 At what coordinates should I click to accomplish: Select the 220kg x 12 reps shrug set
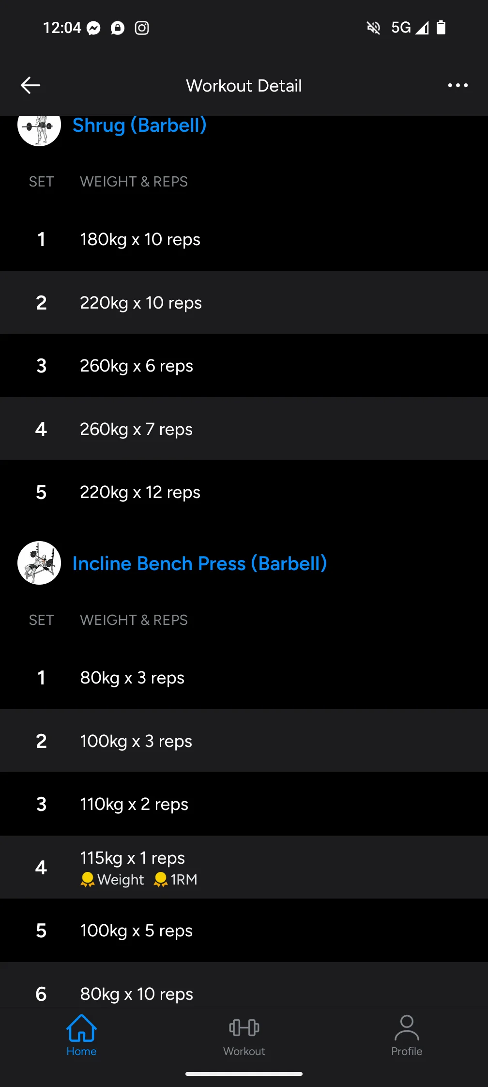pyautogui.click(x=244, y=492)
